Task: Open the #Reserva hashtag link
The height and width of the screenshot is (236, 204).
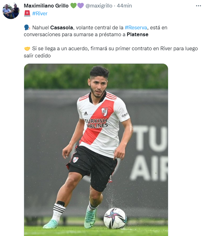Action: pos(136,28)
